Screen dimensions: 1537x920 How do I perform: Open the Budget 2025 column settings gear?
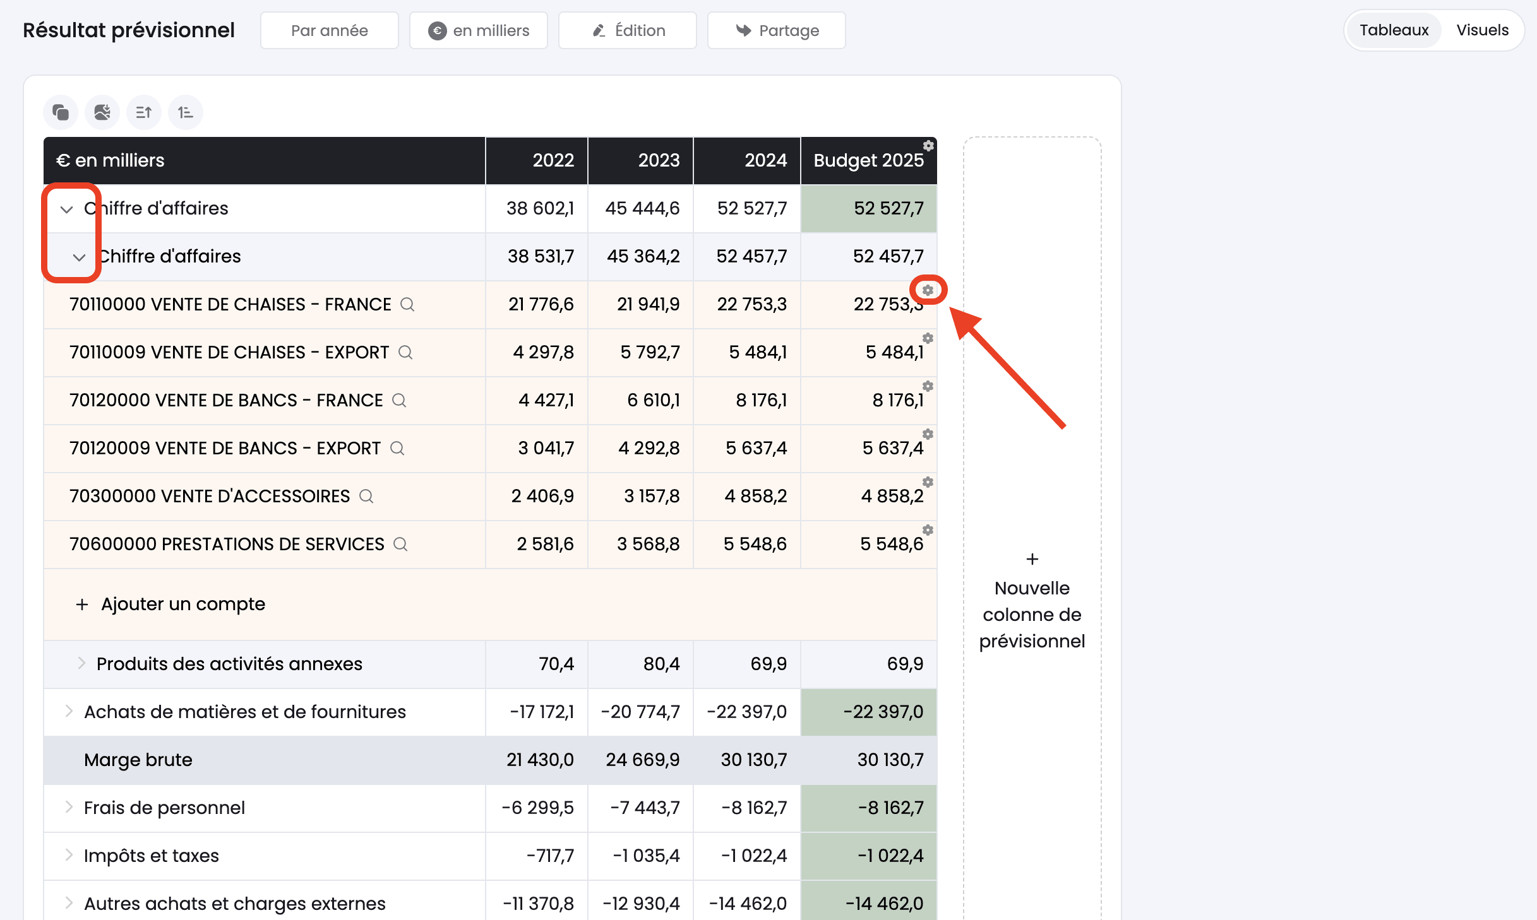928,146
